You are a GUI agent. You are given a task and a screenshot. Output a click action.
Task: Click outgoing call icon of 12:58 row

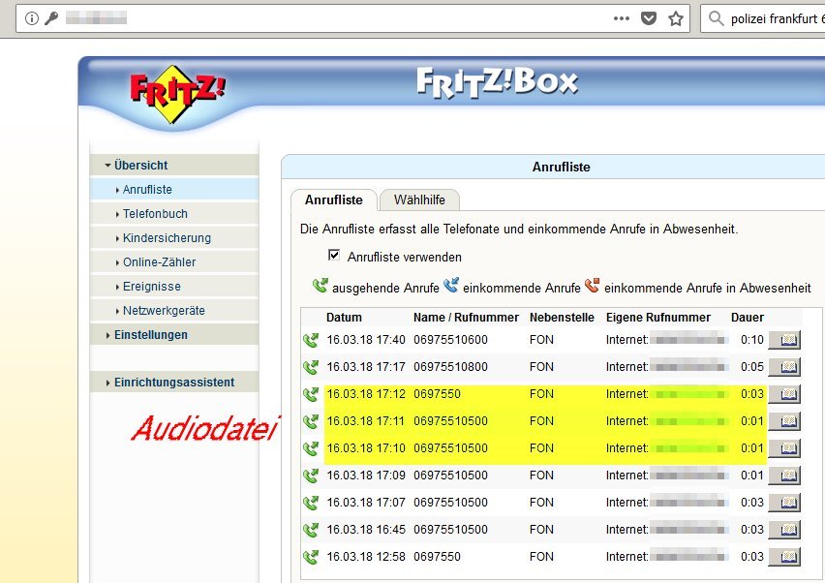(311, 557)
